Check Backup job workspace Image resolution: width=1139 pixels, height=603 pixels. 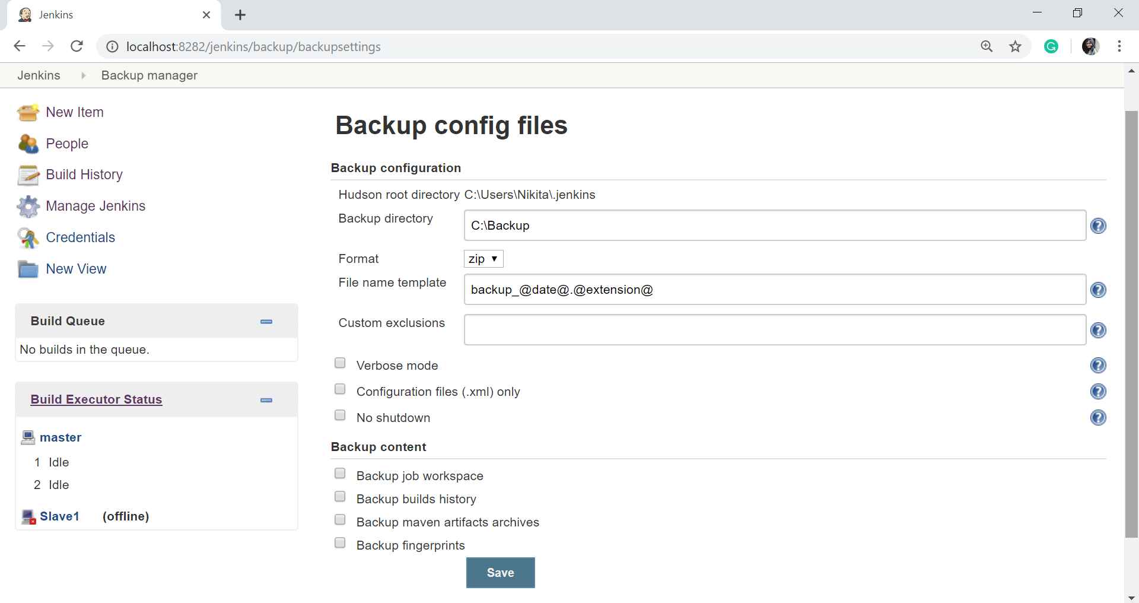[340, 473]
